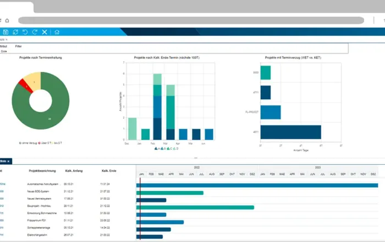The height and width of the screenshot is (242, 385).
Task: Click the Gantt bar for Fräszentrum FS1
Action: point(160,222)
